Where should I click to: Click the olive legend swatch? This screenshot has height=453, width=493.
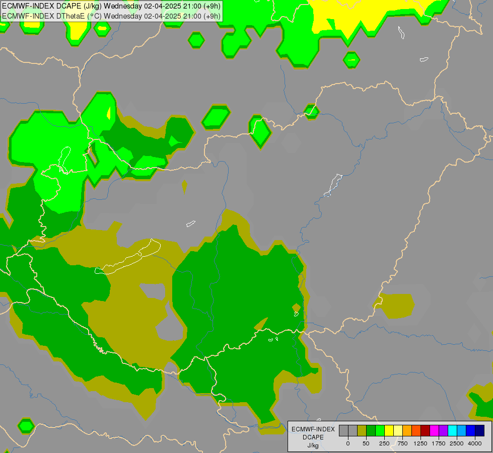(362, 430)
